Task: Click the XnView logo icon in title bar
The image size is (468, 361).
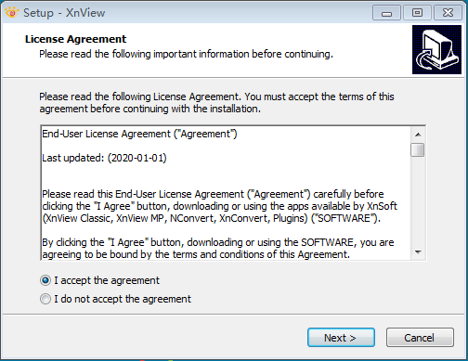Action: 12,13
